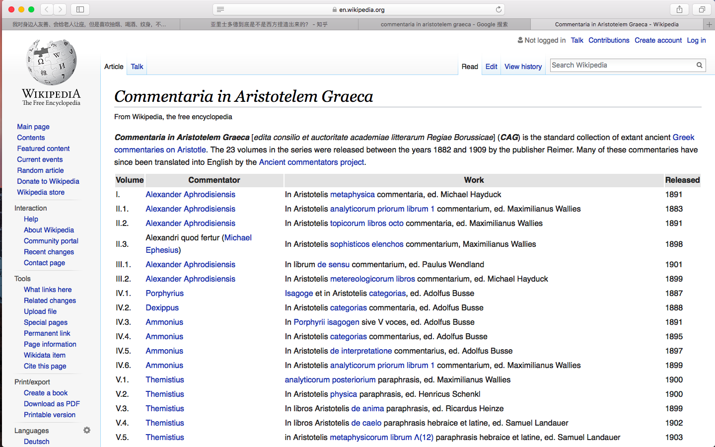The width and height of the screenshot is (715, 447).
Task: Switch to the first Zhihu tab
Action: tap(90, 24)
